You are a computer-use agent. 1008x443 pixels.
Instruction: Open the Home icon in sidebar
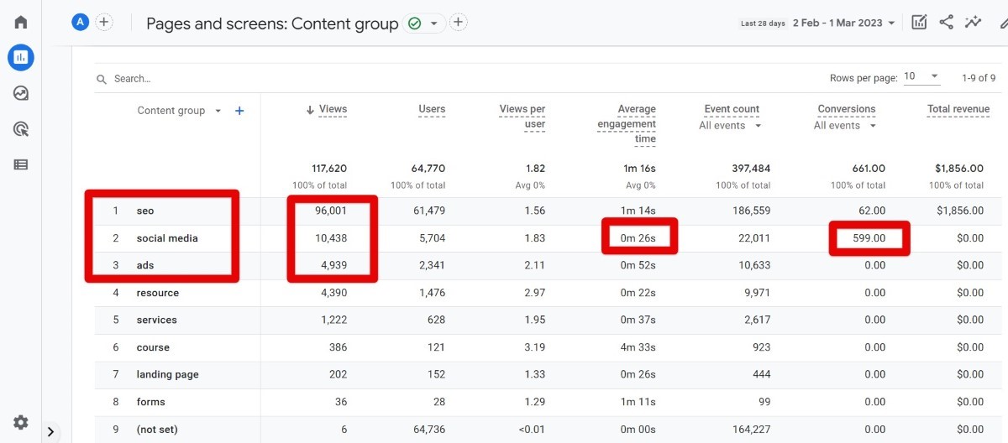click(21, 23)
